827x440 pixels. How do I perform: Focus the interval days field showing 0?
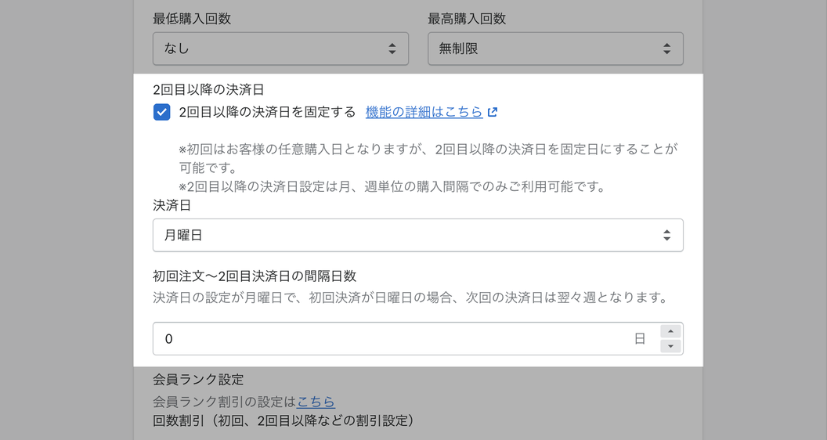pyautogui.click(x=392, y=339)
